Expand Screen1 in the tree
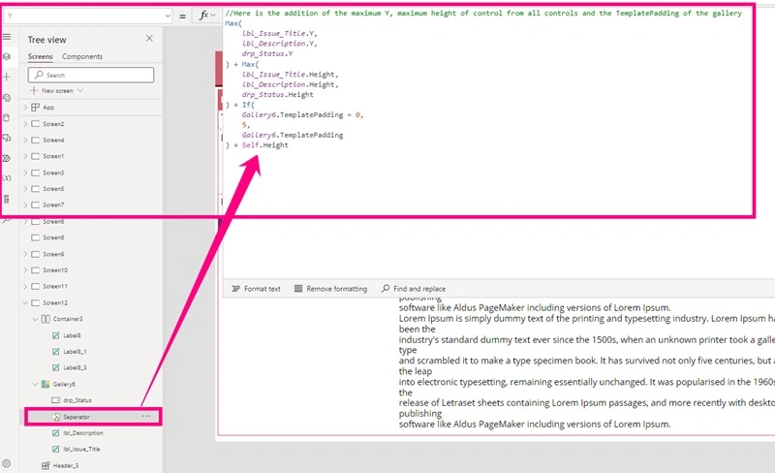 (25, 156)
